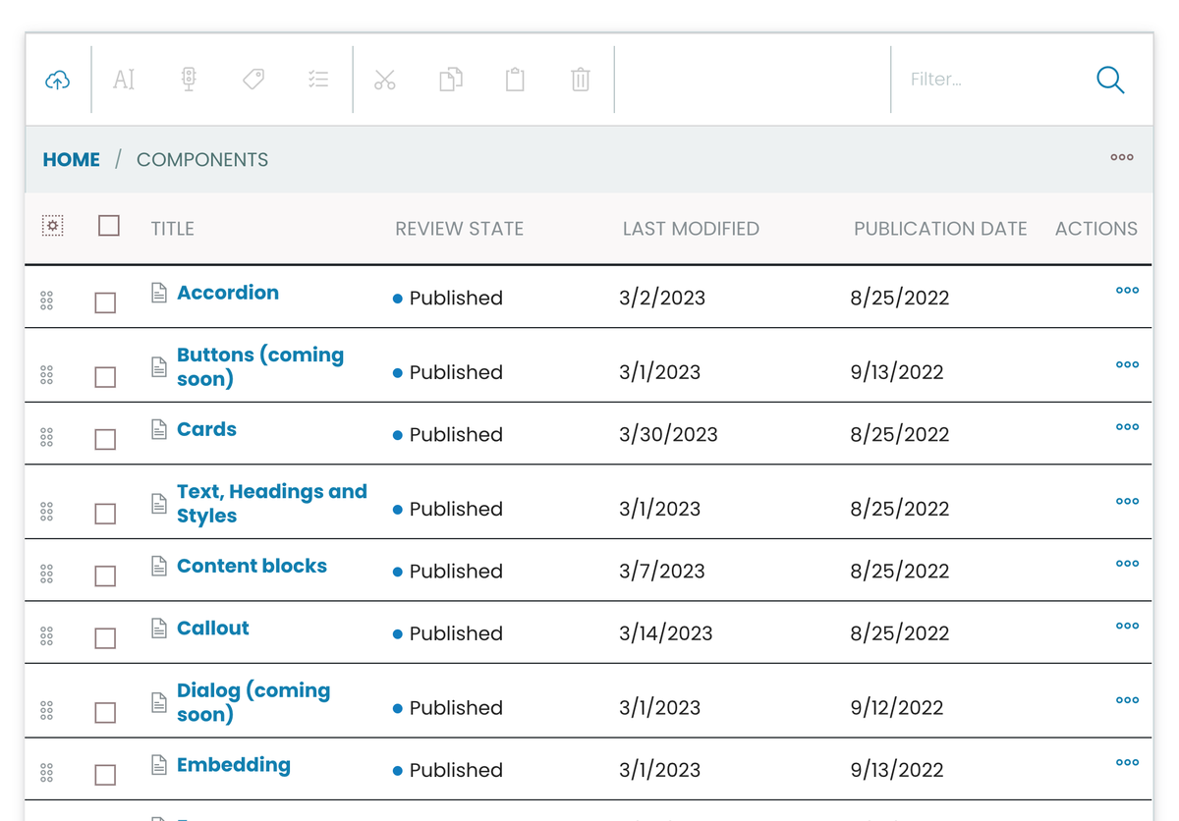Check the Accordion row checkbox
This screenshot has width=1179, height=821.
tap(105, 302)
